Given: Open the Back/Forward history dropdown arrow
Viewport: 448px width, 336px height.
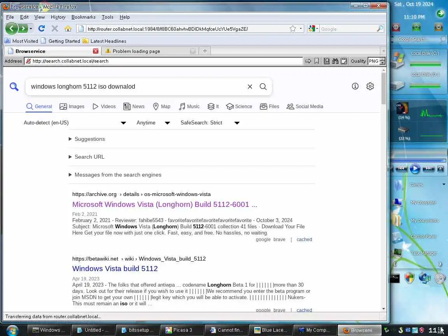Looking at the screenshot, I should pyautogui.click(x=31, y=28).
